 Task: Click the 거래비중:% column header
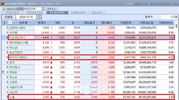pyautogui.click(x=165, y=23)
